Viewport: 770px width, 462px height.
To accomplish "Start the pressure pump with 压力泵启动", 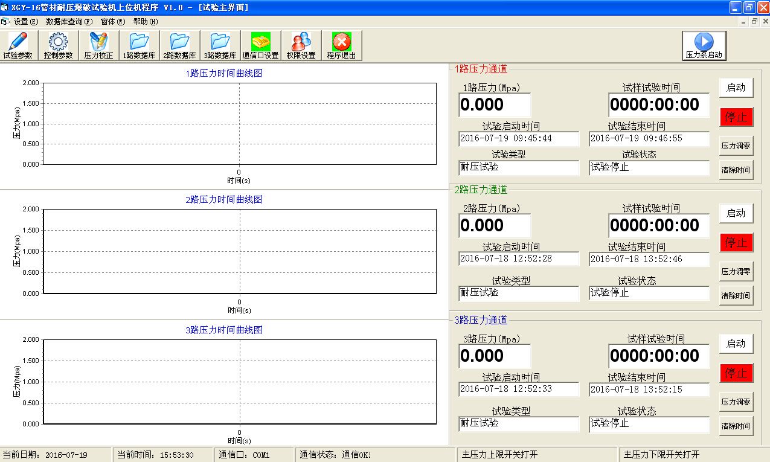I will (x=704, y=46).
